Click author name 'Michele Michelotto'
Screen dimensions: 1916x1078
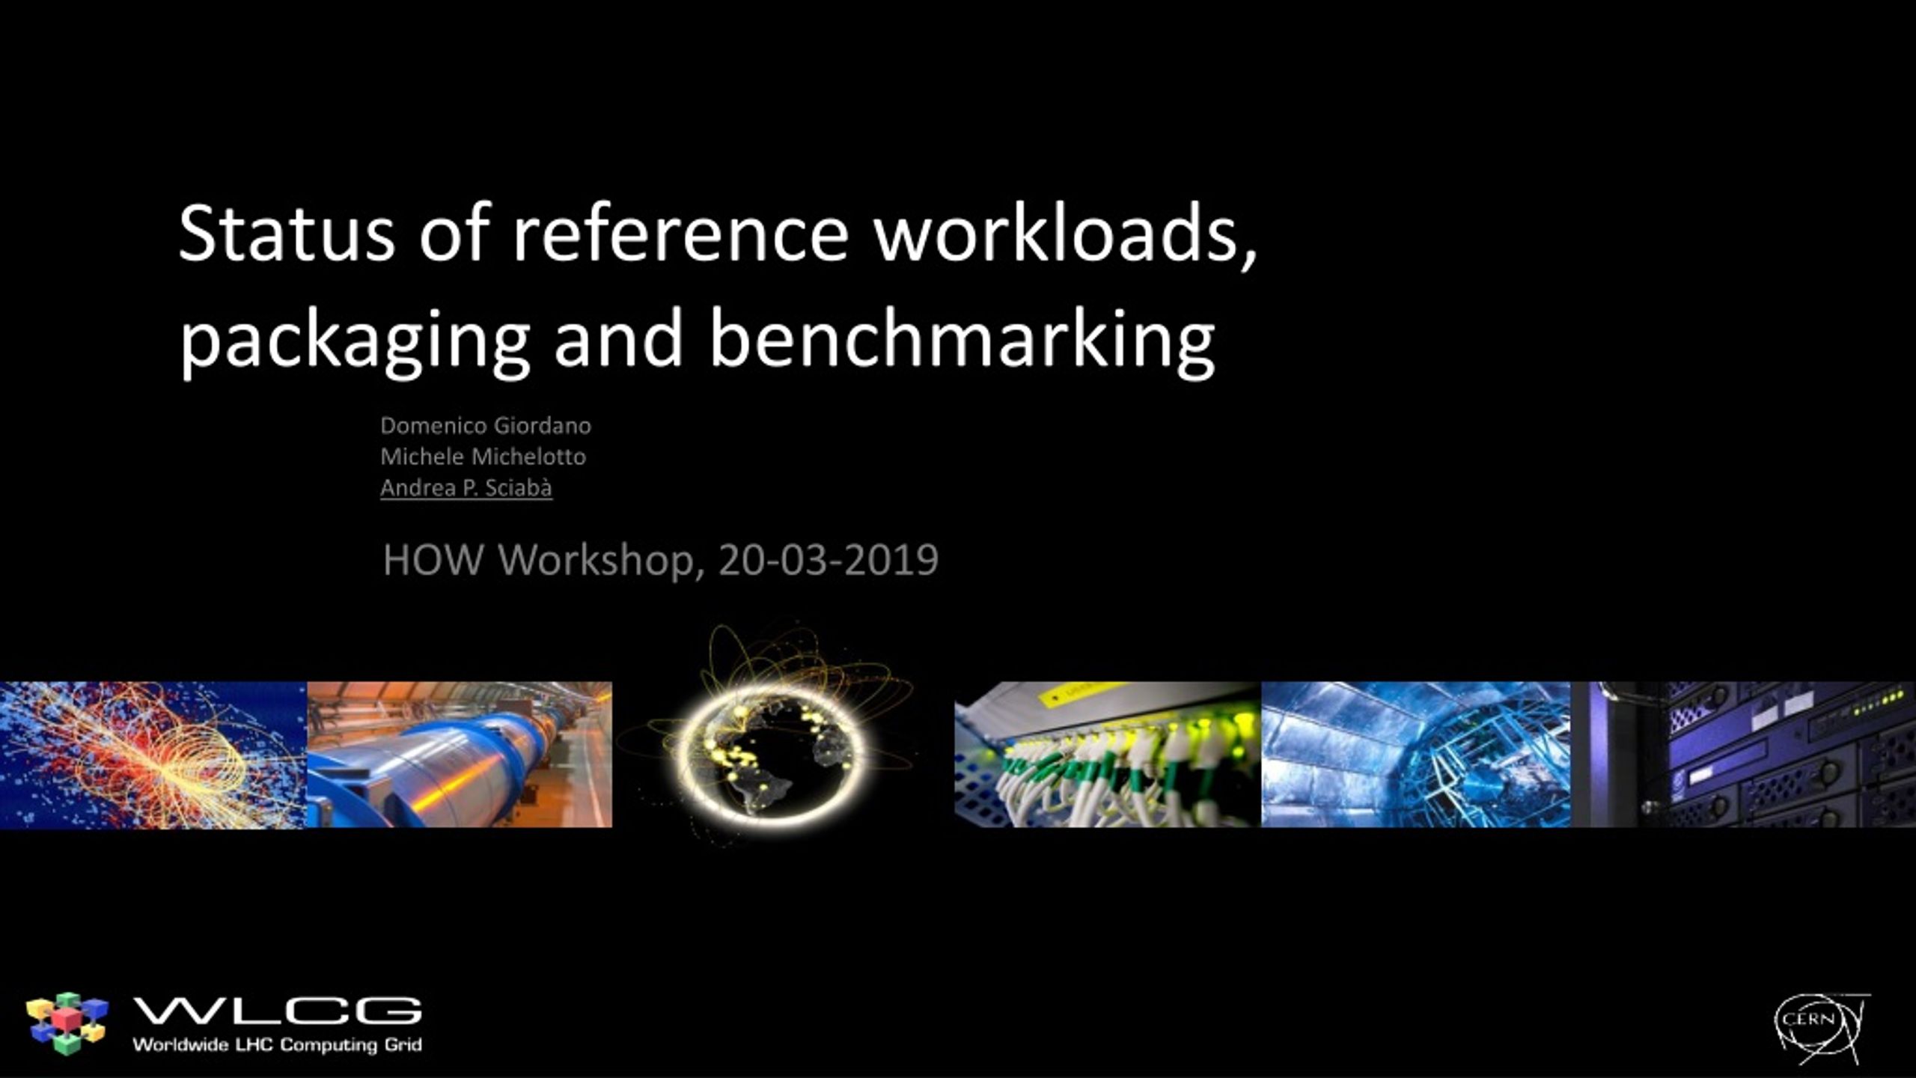(x=483, y=456)
